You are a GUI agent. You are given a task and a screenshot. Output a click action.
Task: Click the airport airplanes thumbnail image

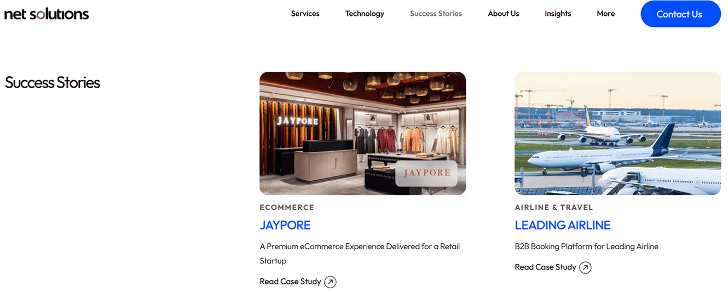(x=617, y=133)
